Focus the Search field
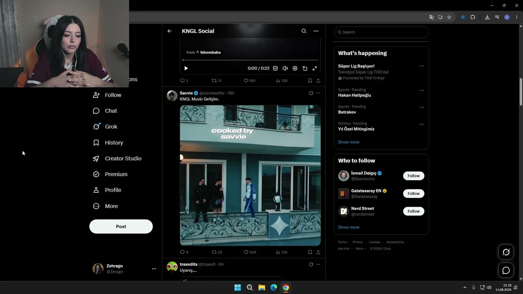523x294 pixels. click(x=381, y=32)
